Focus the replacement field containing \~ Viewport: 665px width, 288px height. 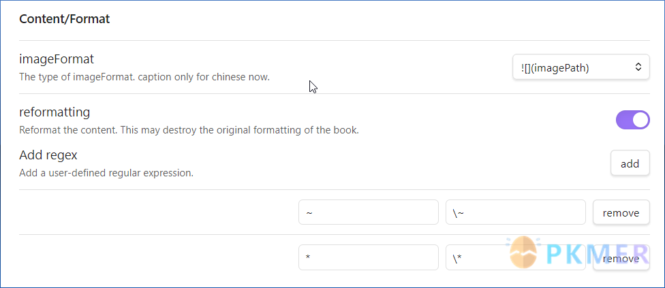516,212
